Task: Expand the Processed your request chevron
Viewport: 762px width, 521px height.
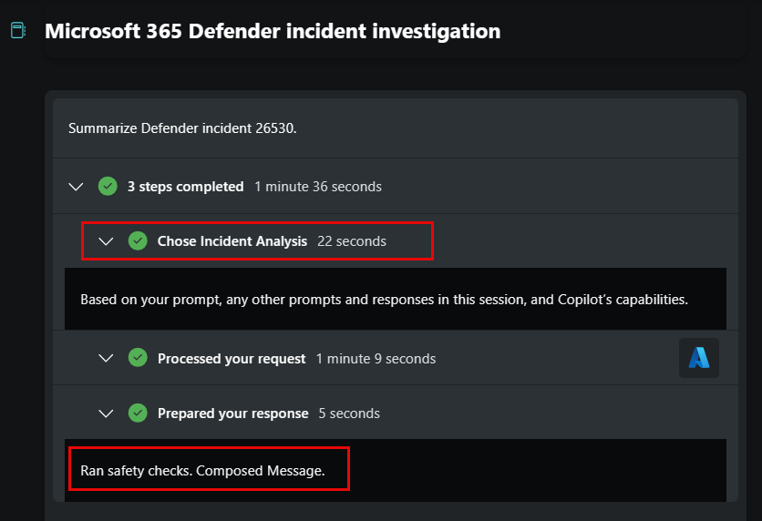Action: 106,358
